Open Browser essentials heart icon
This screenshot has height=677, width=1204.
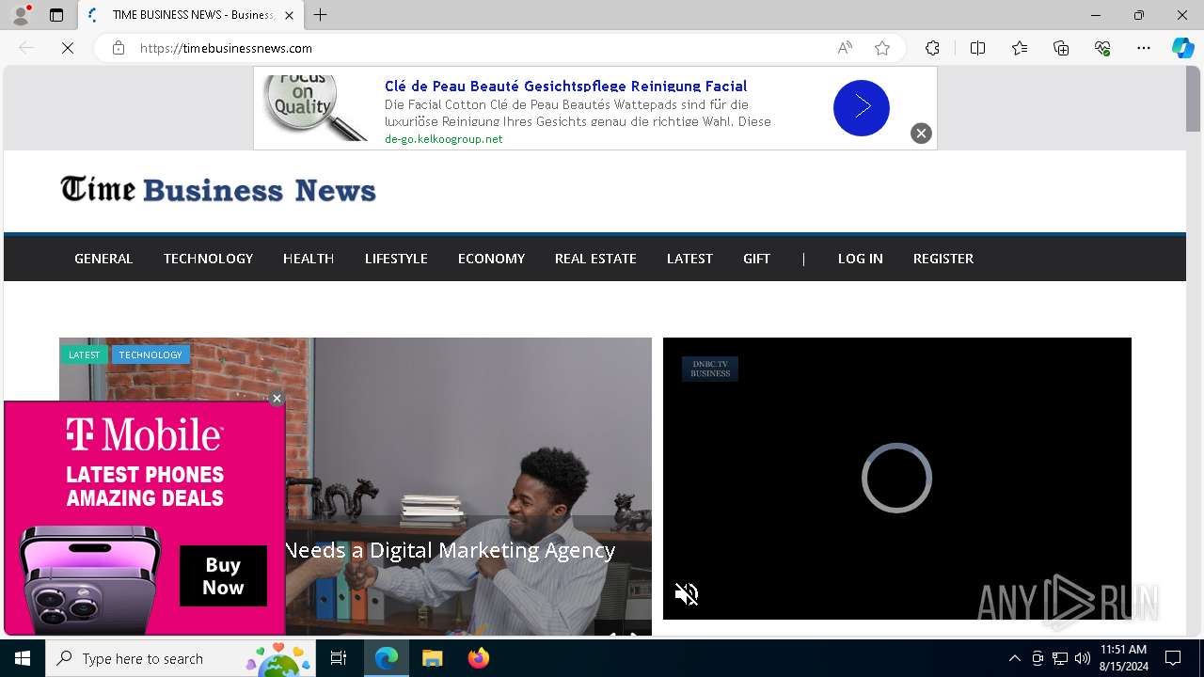[1102, 48]
